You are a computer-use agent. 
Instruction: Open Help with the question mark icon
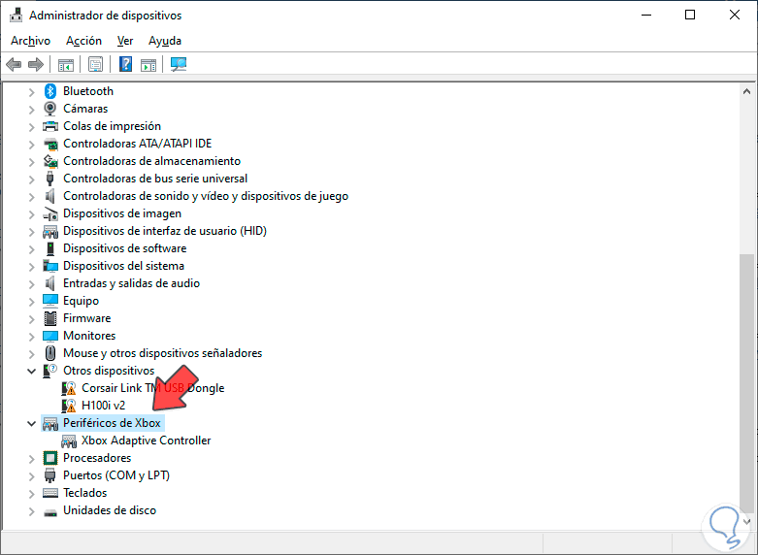point(126,64)
